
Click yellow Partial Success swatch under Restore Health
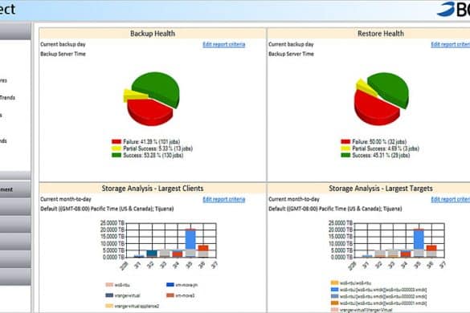coord(345,148)
